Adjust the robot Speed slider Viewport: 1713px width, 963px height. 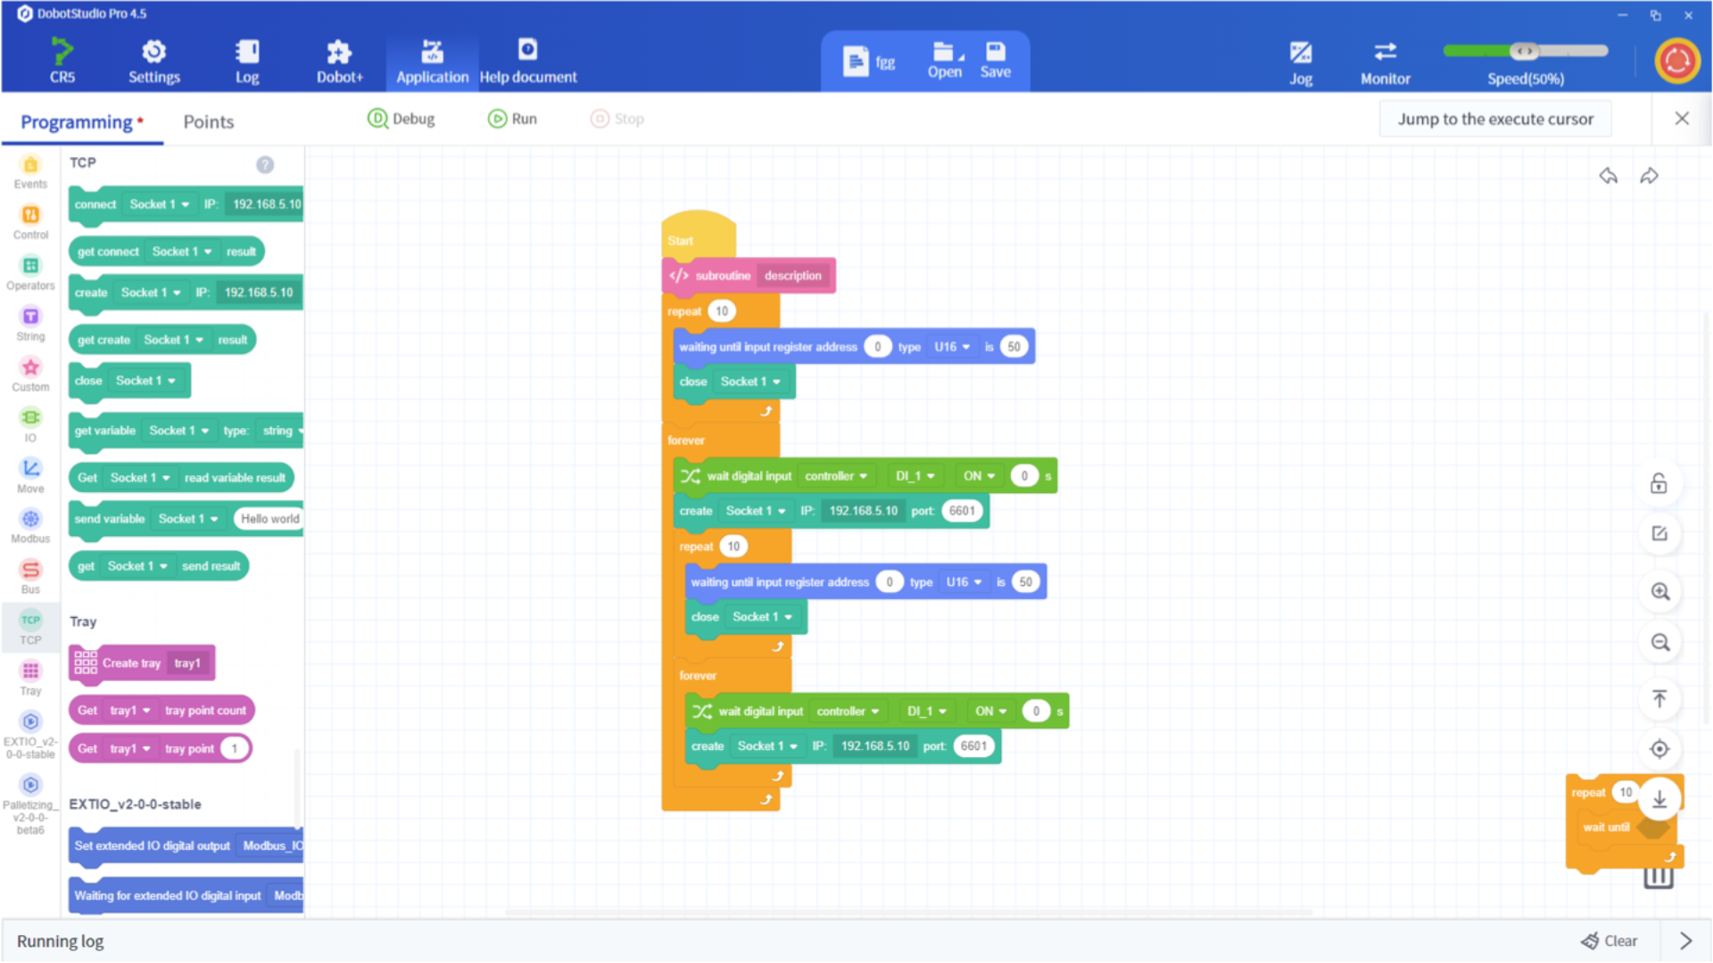pos(1526,52)
